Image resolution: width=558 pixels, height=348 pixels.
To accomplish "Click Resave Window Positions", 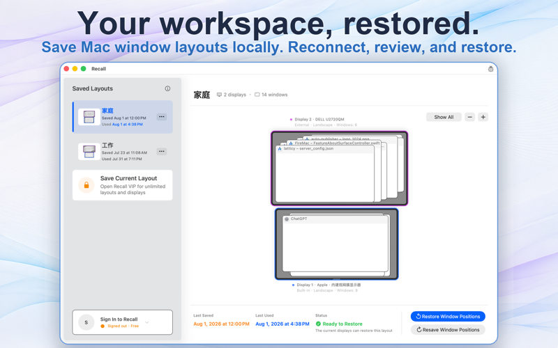I will [448, 329].
